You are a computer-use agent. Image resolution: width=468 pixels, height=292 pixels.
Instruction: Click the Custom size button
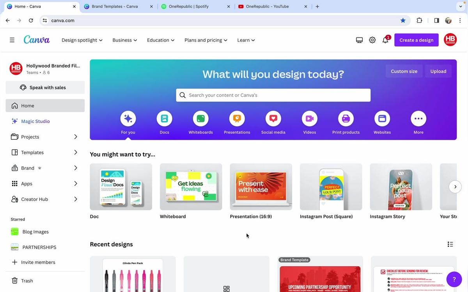tap(404, 71)
